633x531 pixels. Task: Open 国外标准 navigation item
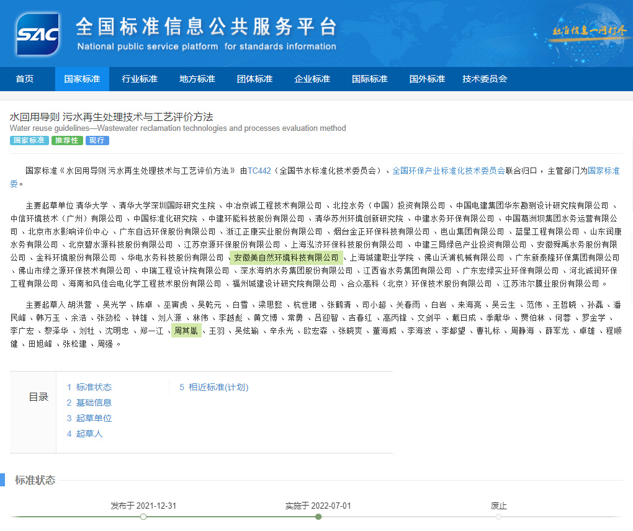(x=428, y=79)
